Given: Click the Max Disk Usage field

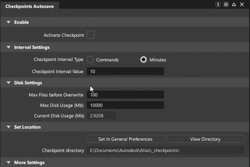Looking at the screenshot, I should click(x=125, y=105).
